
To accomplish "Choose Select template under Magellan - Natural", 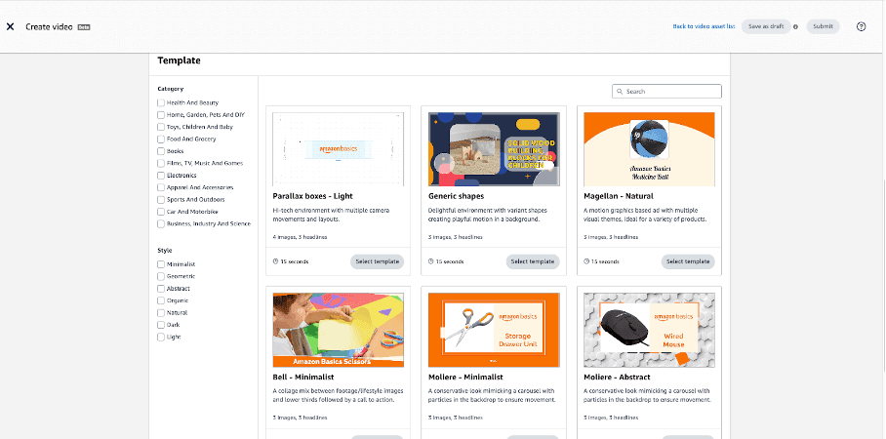I will pos(688,261).
